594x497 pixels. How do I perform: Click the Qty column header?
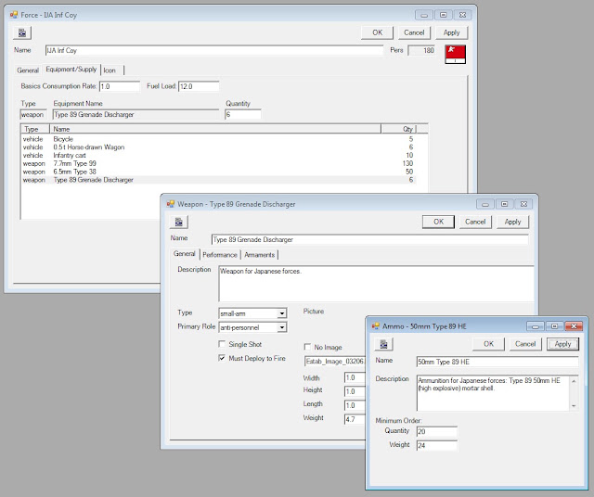399,129
